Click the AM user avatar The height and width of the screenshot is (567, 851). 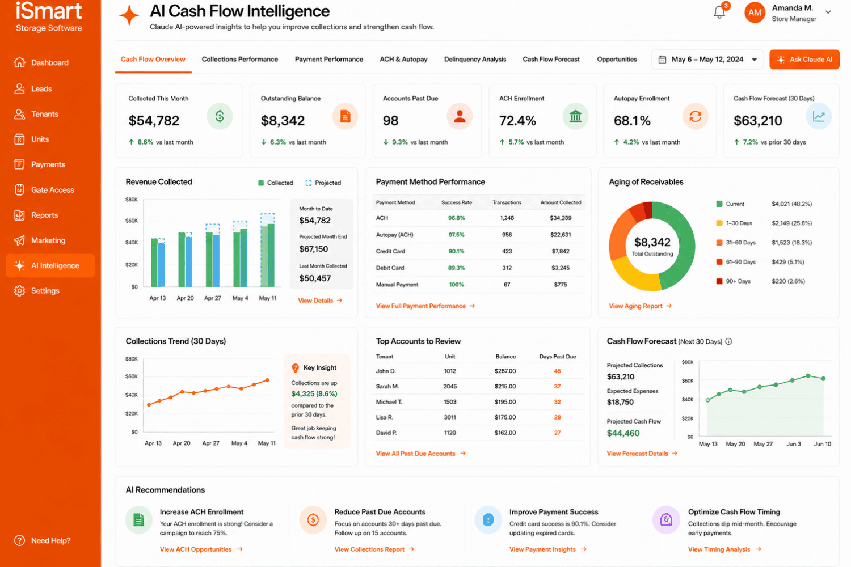[x=755, y=12]
